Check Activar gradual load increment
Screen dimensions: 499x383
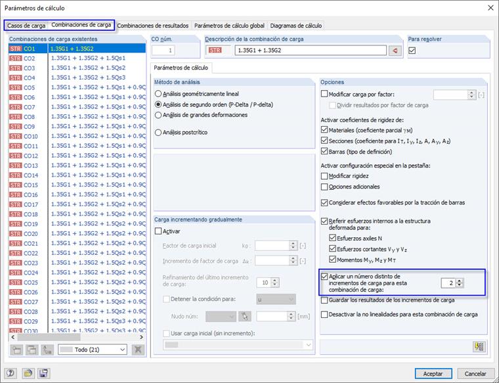(x=158, y=231)
